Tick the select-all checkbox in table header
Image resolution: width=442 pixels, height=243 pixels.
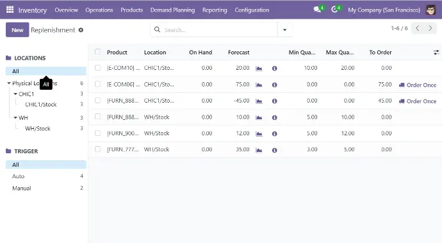pos(97,52)
